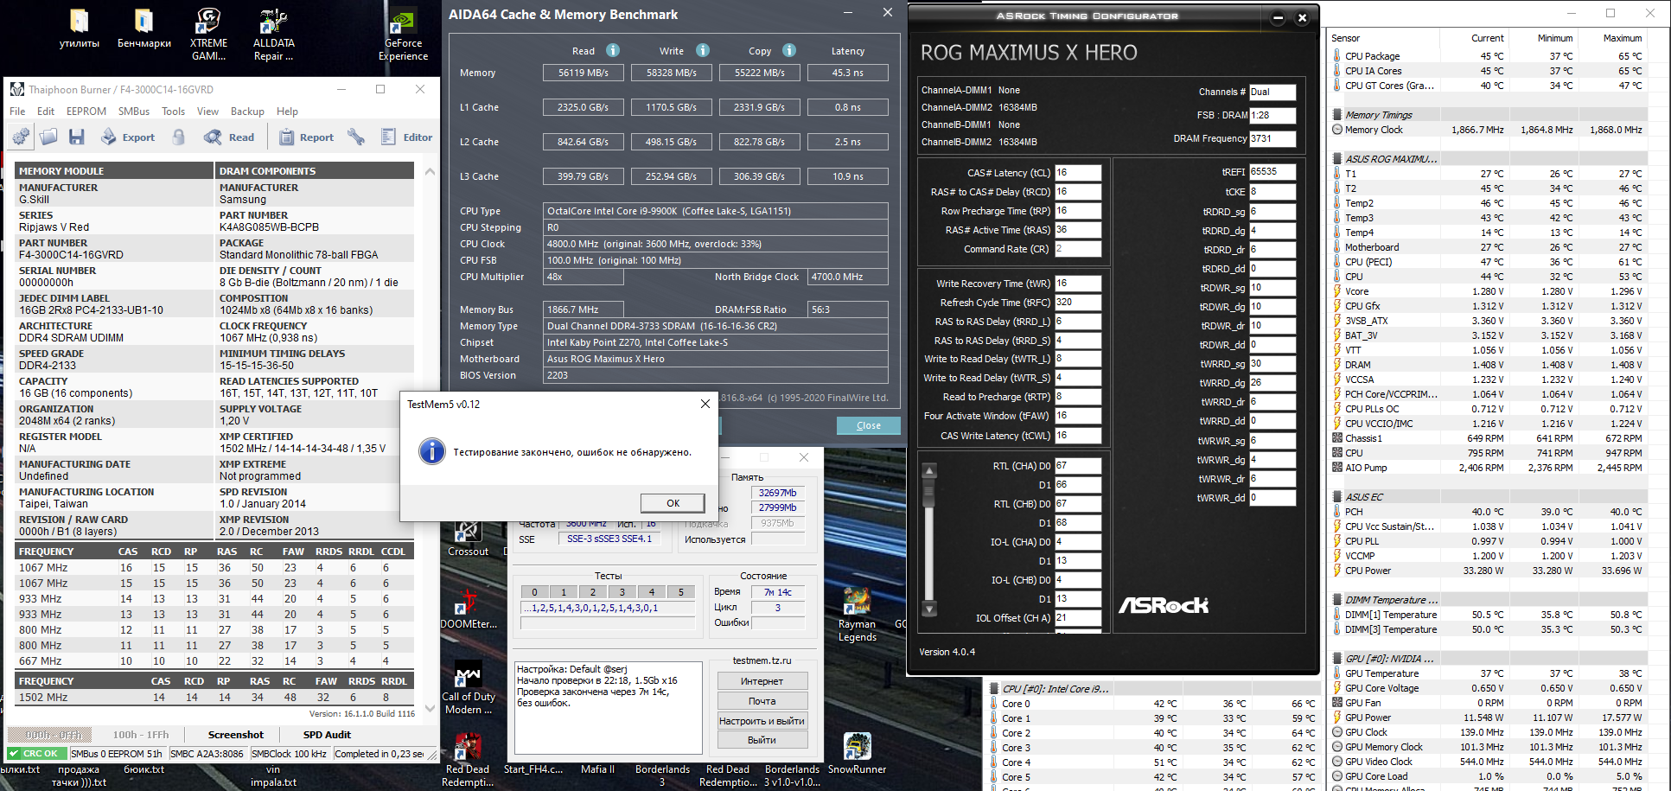The image size is (1671, 791).
Task: Open the EEPROM menu in Thaiphoon Burner
Action: [86, 112]
